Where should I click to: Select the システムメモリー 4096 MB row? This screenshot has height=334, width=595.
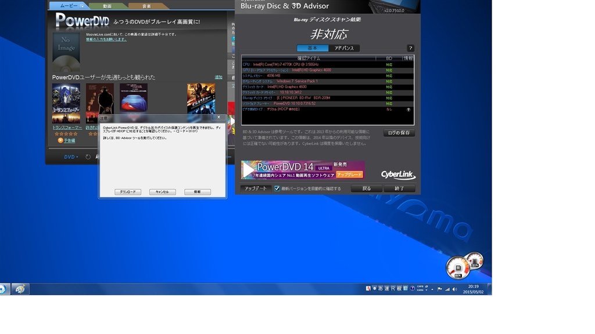(328, 76)
